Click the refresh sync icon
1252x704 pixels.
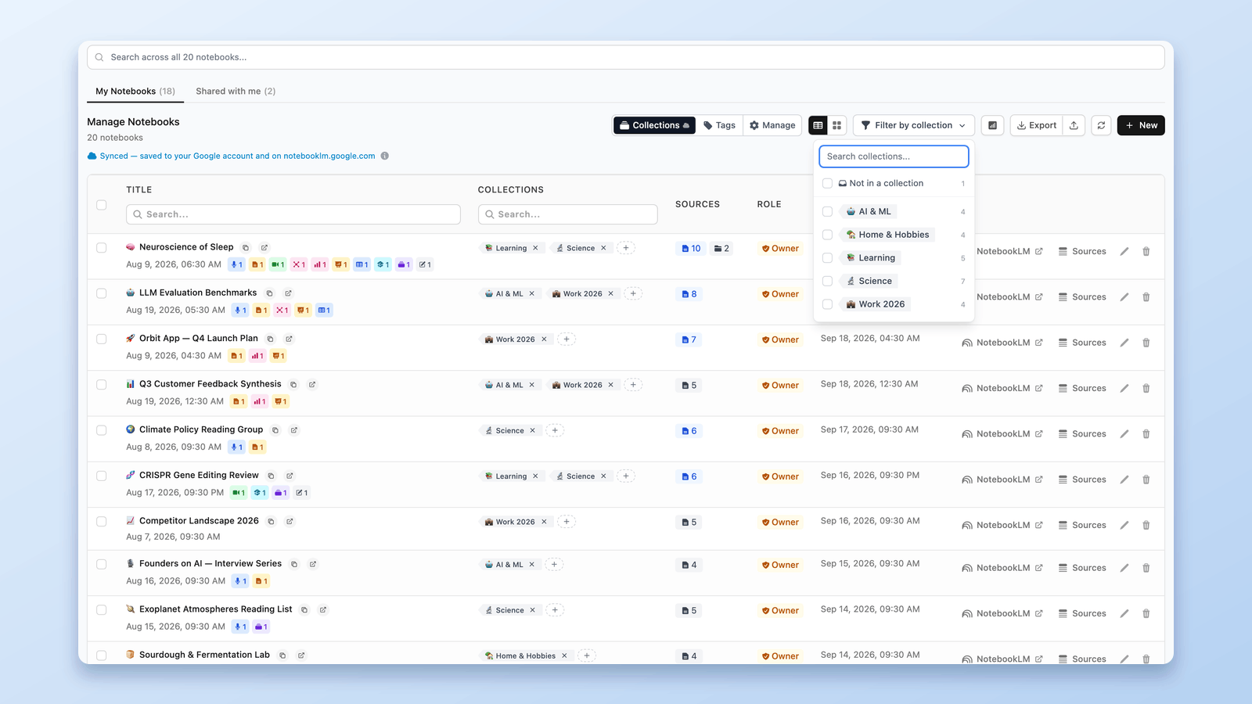pos(1101,125)
